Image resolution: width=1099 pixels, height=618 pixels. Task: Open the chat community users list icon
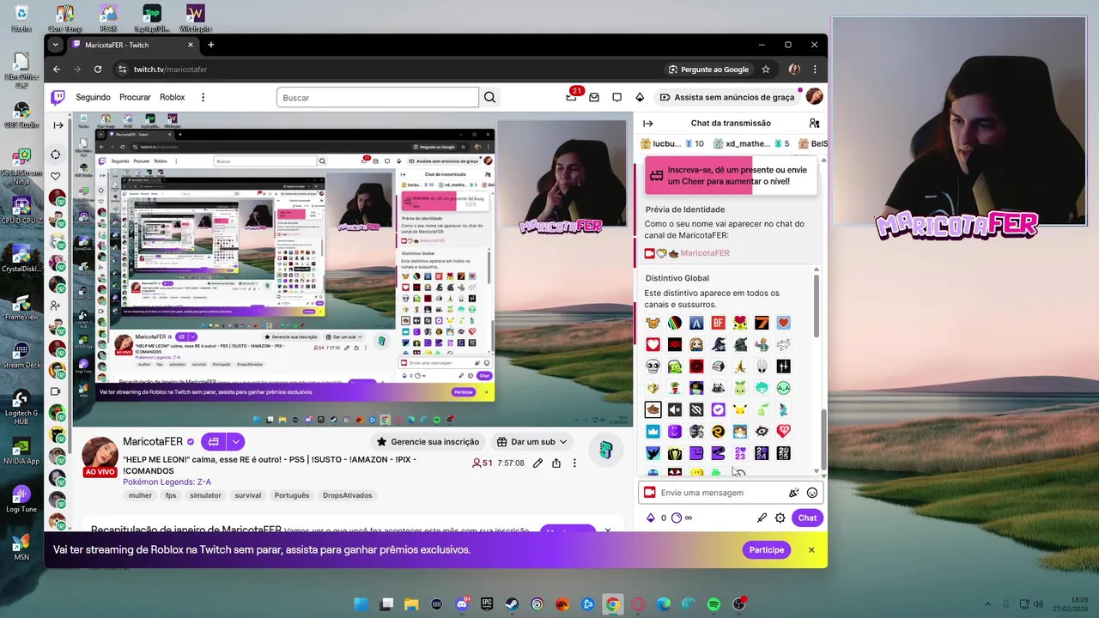click(814, 123)
